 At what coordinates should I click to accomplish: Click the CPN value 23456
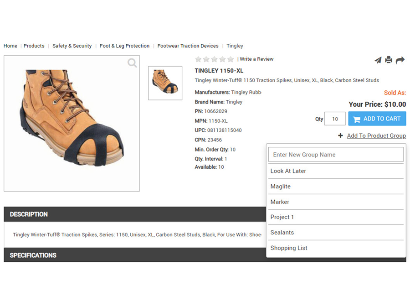coord(215,140)
